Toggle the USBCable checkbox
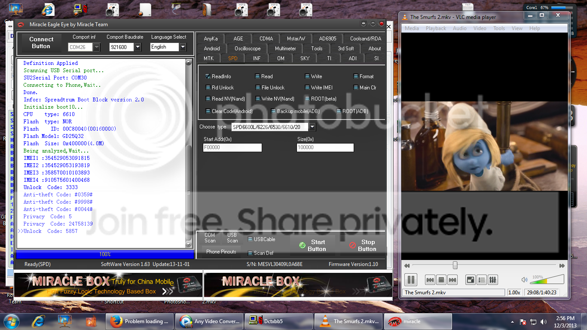The width and height of the screenshot is (587, 330). click(x=251, y=239)
